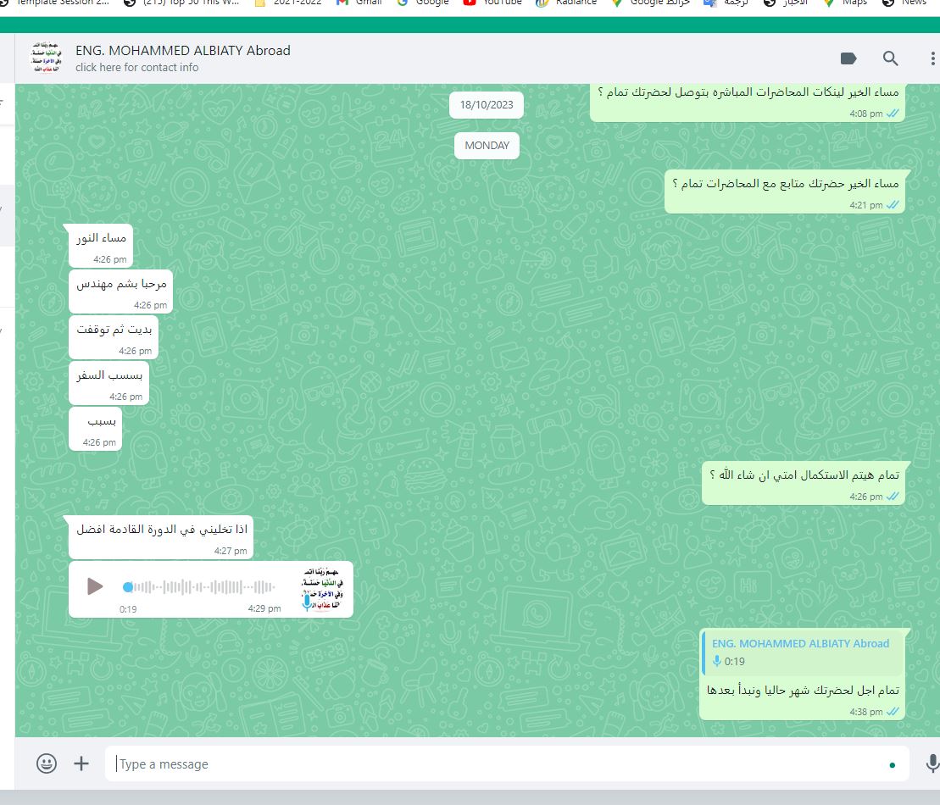Select the message "مرحبا بشم مهندس"

[x=121, y=291]
